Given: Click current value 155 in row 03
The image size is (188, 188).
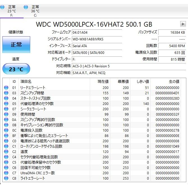Looking at the screenshot, I should (x=106, y=93).
